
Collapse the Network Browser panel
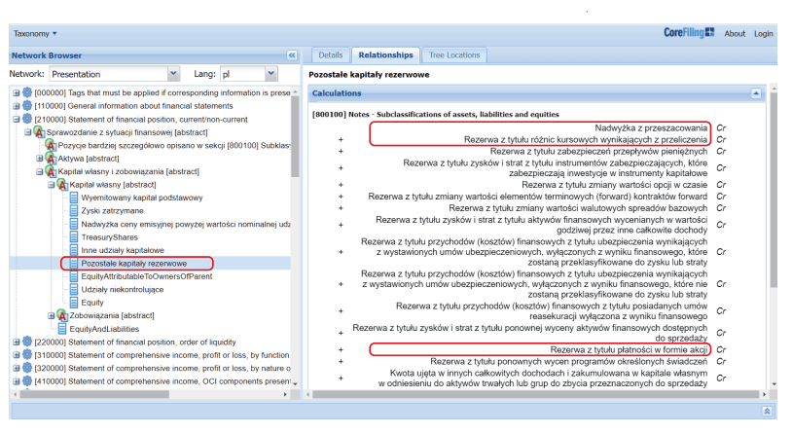coord(292,55)
